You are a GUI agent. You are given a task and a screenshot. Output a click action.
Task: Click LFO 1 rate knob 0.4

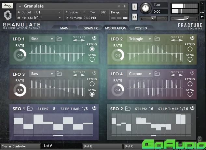[20, 55]
